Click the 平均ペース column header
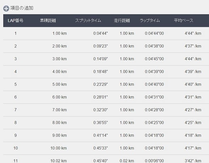The width and height of the screenshot is (209, 163). (183, 20)
